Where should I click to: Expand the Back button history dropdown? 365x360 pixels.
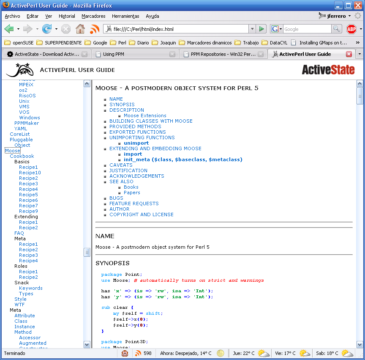click(x=19, y=29)
